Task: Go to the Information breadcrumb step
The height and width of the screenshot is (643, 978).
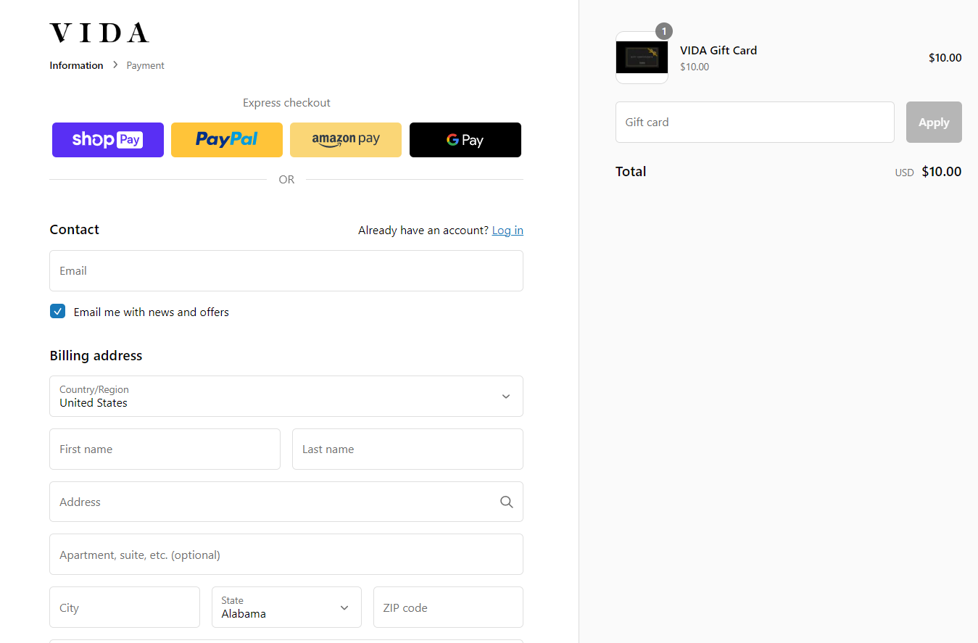Action: [x=76, y=65]
